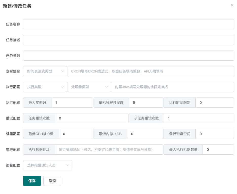Image resolution: width=237 pixels, height=194 pixels.
Task: Open the 选择报警通知人员 dropdown
Action: coord(48,165)
